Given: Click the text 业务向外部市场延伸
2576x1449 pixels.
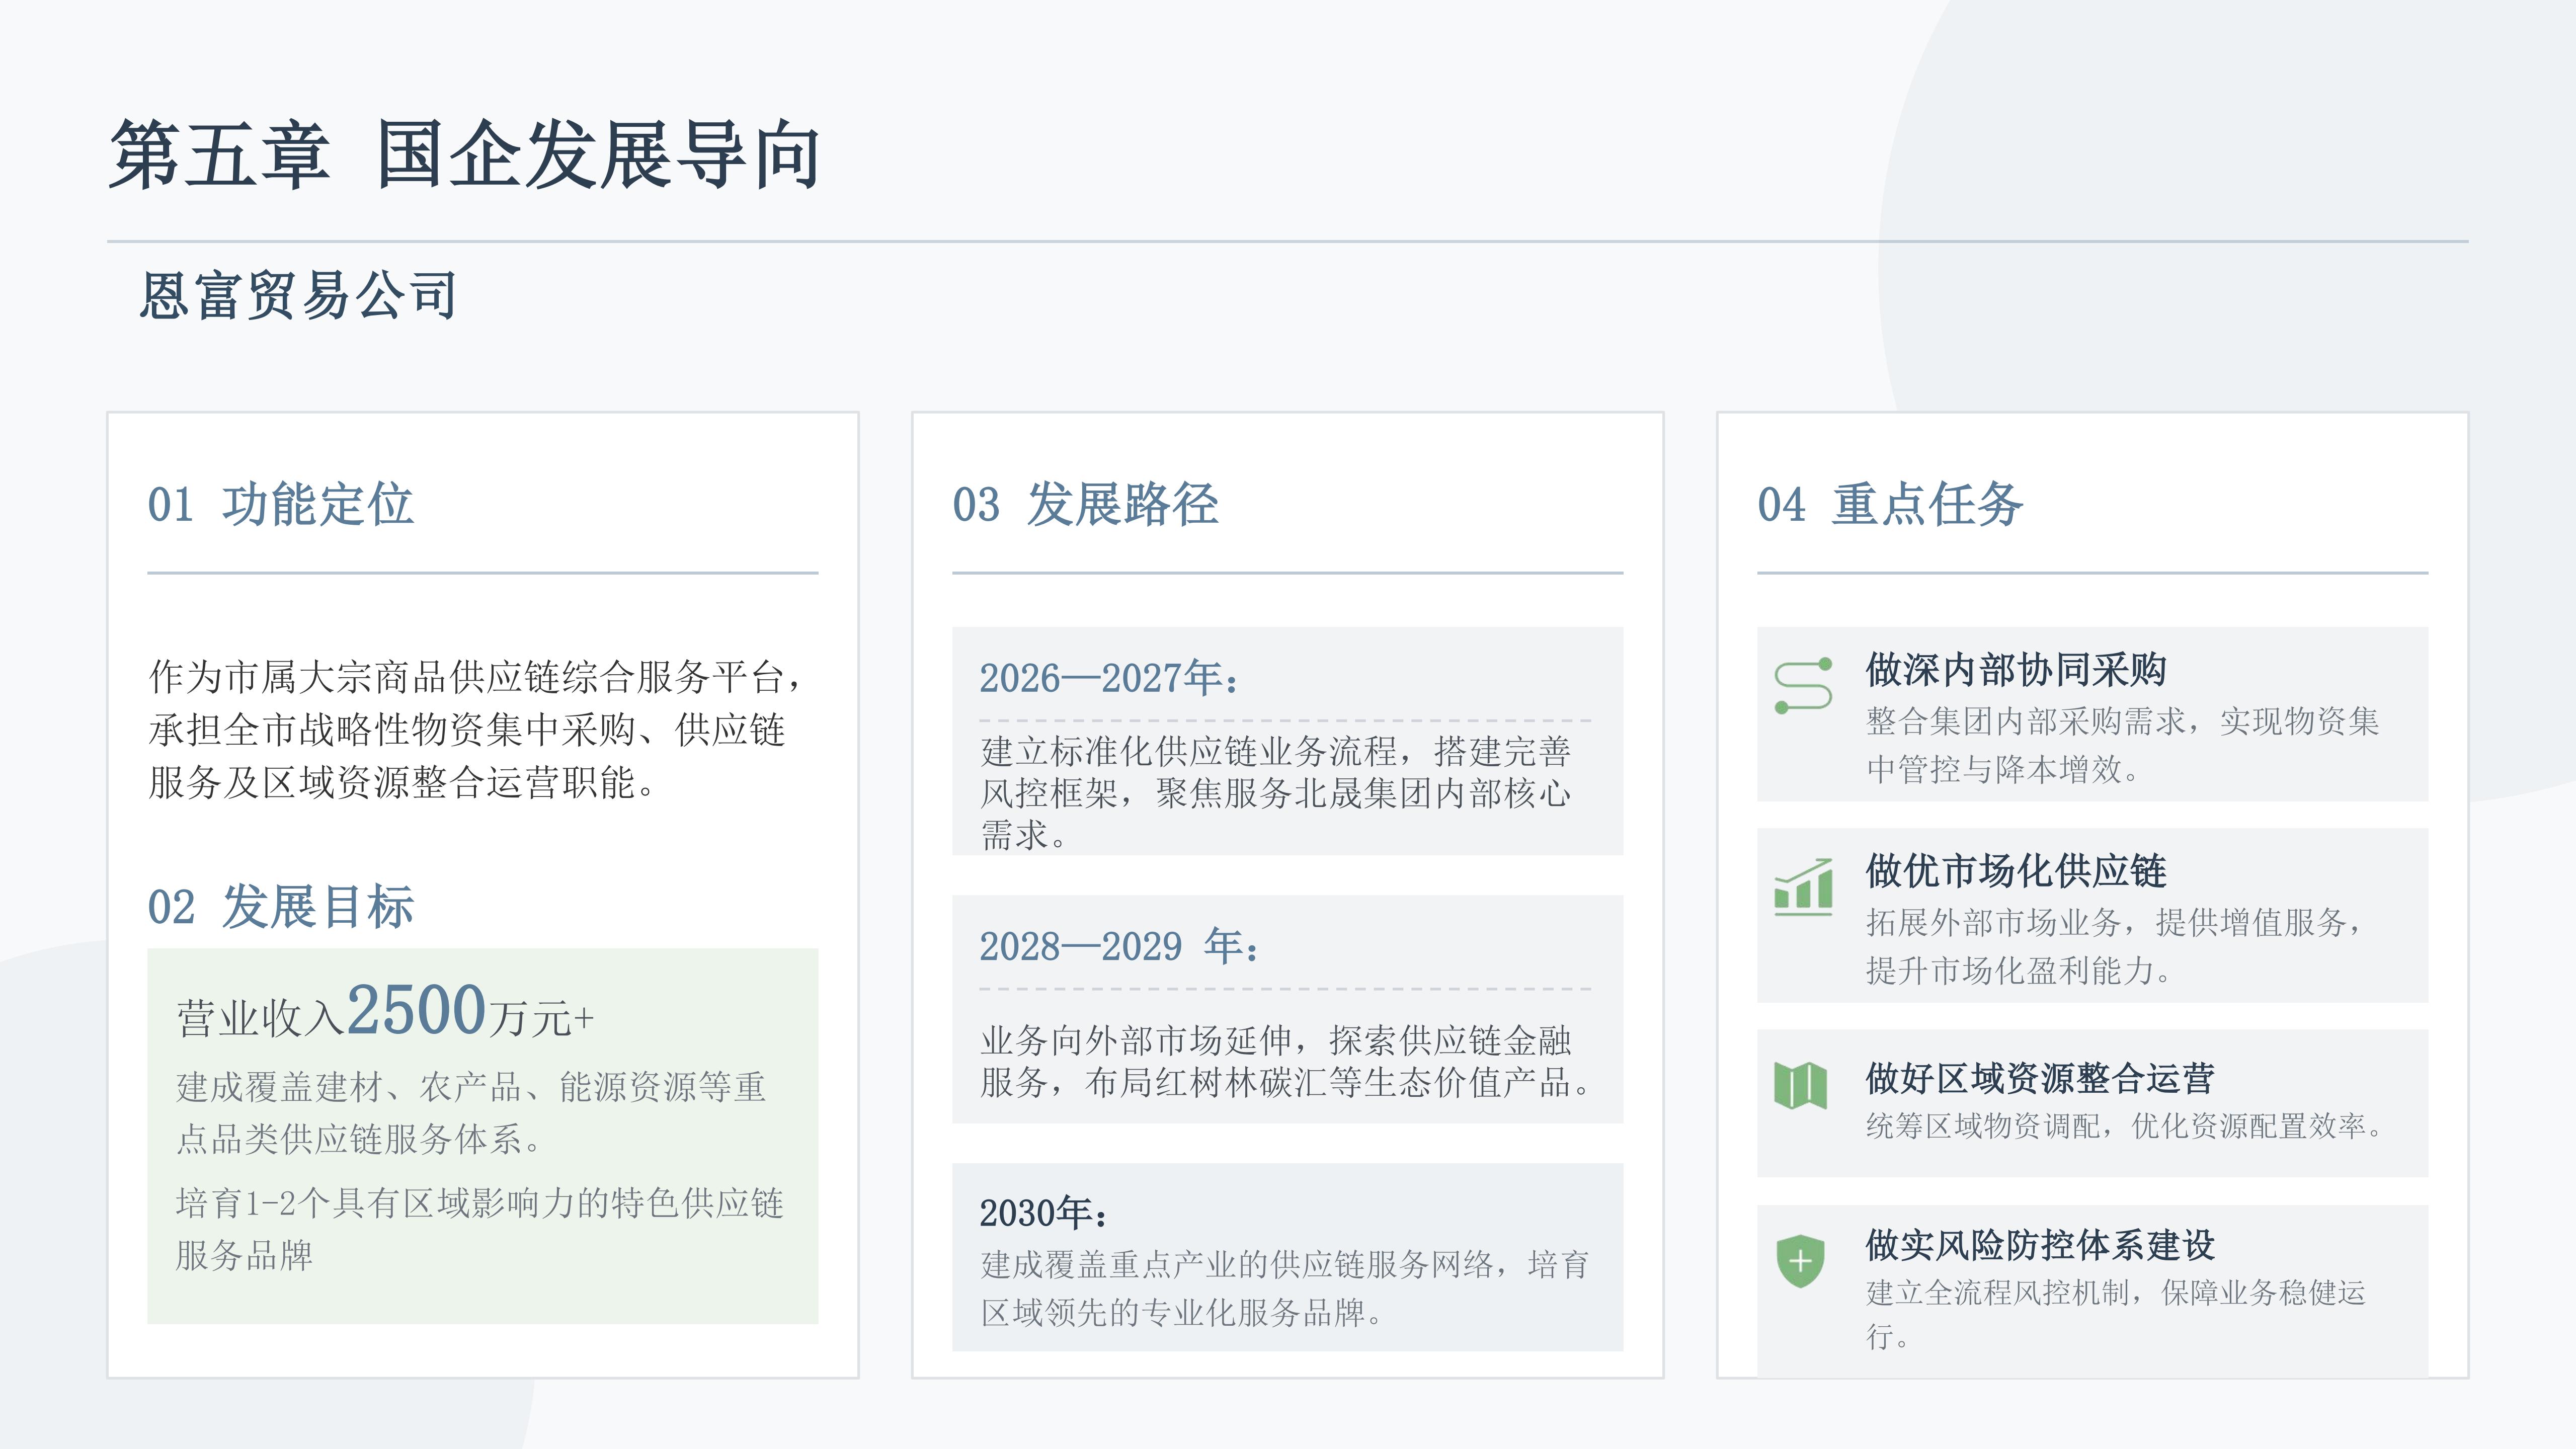Looking at the screenshot, I should (1286, 1061).
